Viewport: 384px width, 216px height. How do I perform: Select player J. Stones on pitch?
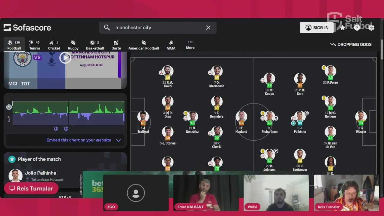tap(168, 136)
